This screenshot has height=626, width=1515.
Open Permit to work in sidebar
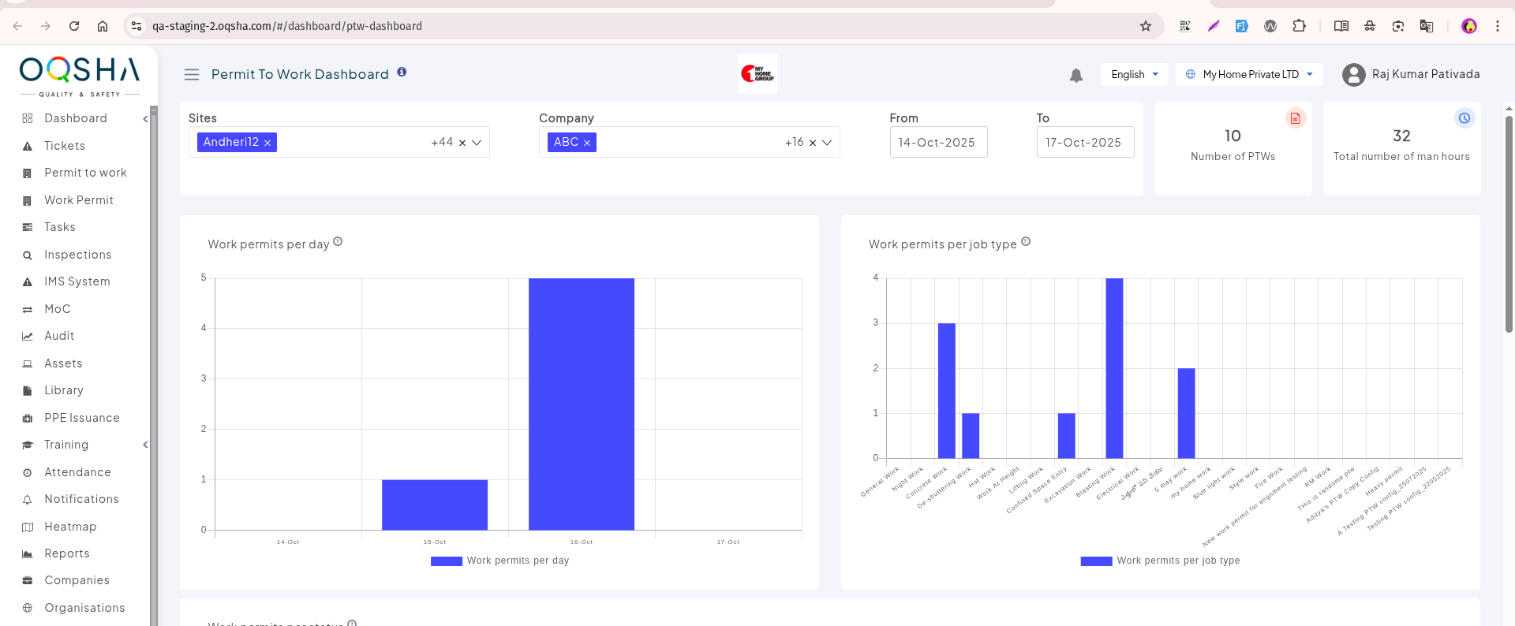pyautogui.click(x=85, y=173)
